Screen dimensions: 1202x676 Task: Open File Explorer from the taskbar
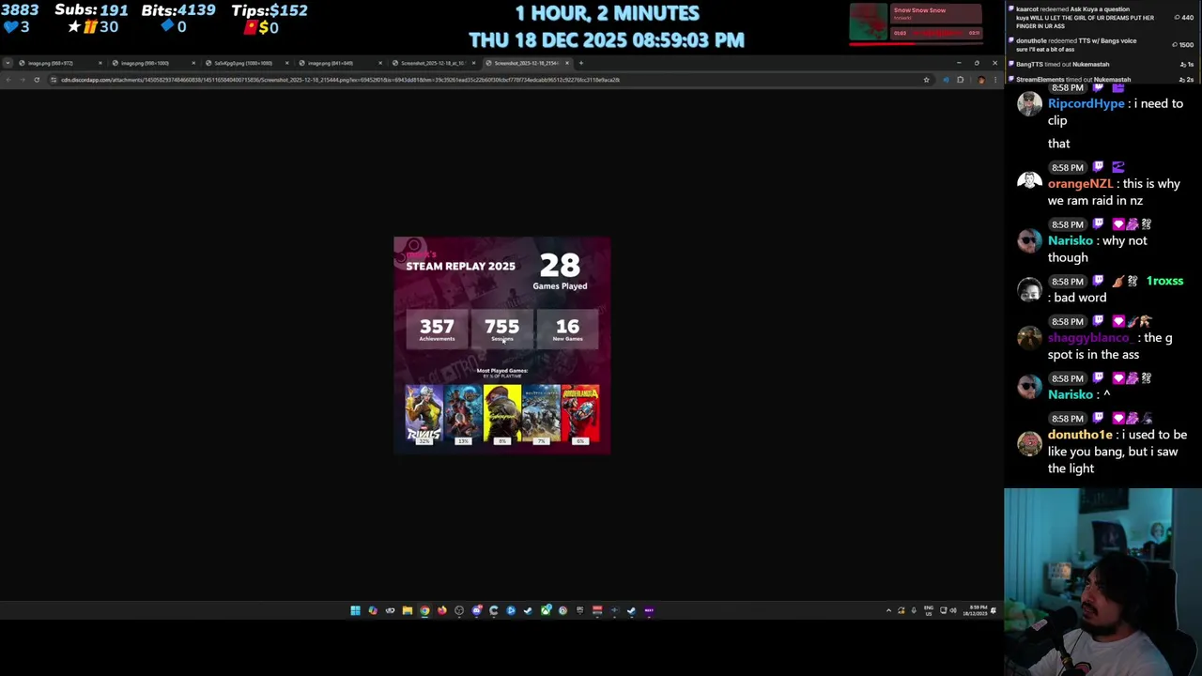[x=408, y=610]
